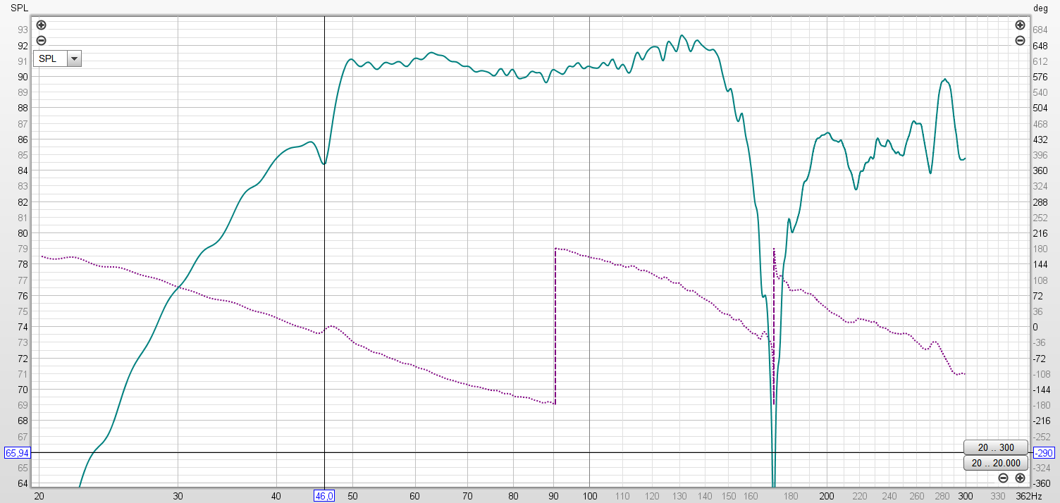This screenshot has height=503, width=1060.
Task: Zoom out the frequency axis with the bottom-right minus icon
Action: pos(1004,478)
